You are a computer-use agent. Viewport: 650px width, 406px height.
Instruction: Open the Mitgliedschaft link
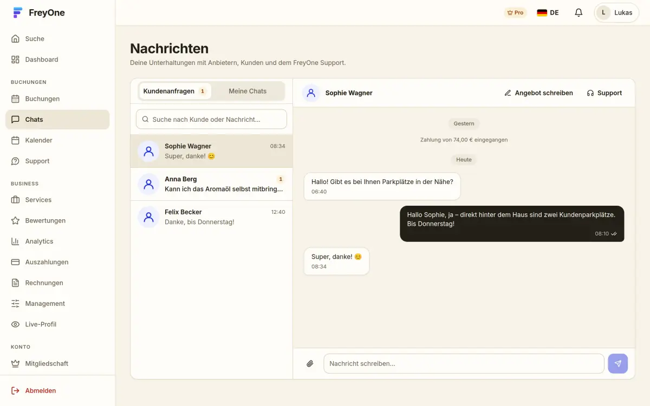point(57,364)
